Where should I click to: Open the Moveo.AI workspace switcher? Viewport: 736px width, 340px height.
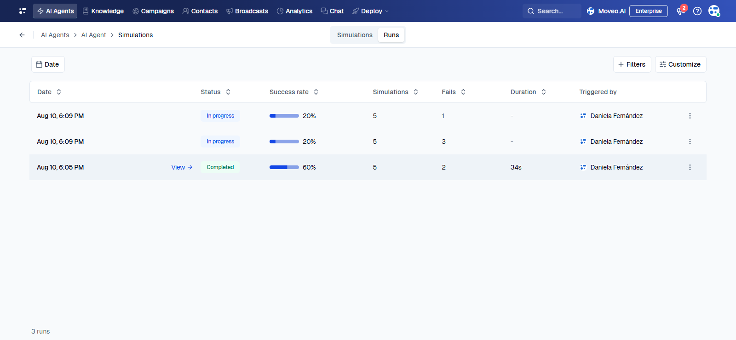(606, 11)
